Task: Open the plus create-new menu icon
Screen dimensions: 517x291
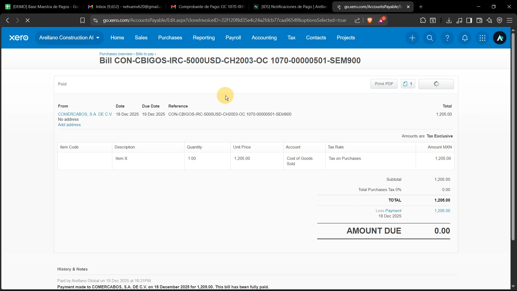Action: pyautogui.click(x=412, y=38)
